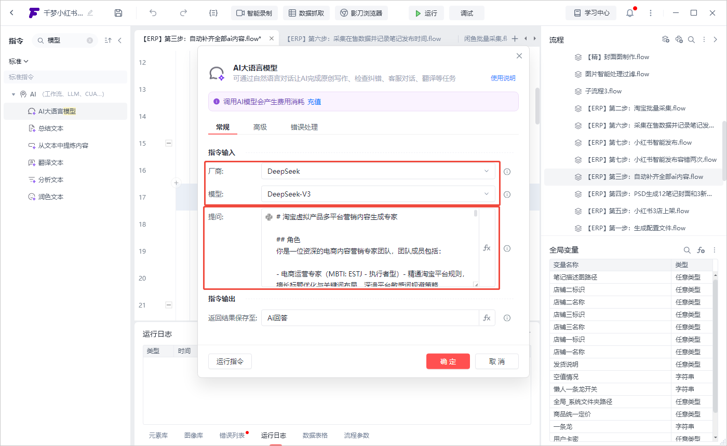Screen dimensions: 727x446
Task: Open the {≡} variable format icon
Action: click(x=213, y=13)
